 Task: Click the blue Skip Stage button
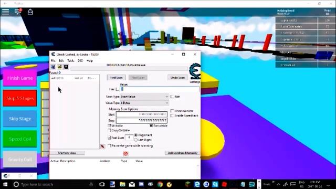click(x=20, y=119)
